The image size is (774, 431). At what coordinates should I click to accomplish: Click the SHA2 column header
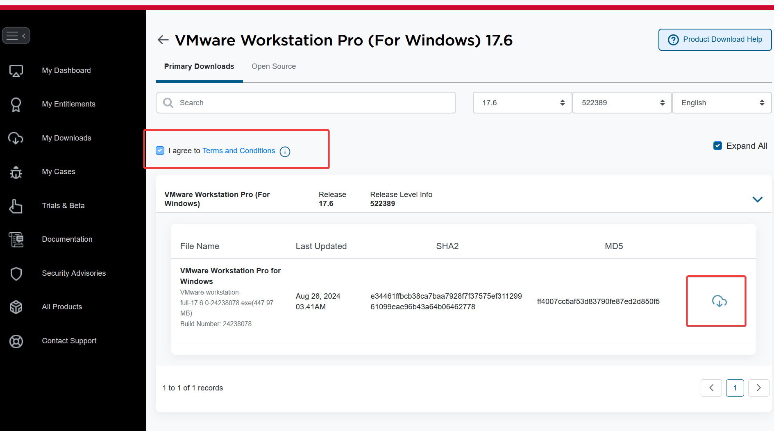pos(447,246)
